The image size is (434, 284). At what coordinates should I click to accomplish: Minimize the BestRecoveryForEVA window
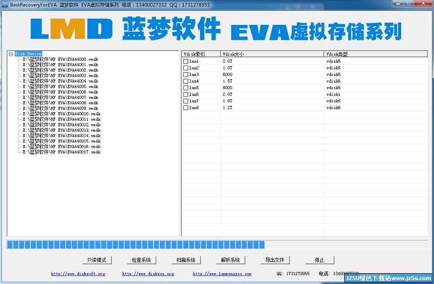point(398,3)
